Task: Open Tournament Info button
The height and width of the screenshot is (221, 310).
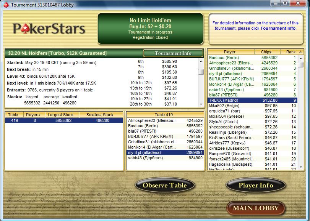Action: (173, 53)
